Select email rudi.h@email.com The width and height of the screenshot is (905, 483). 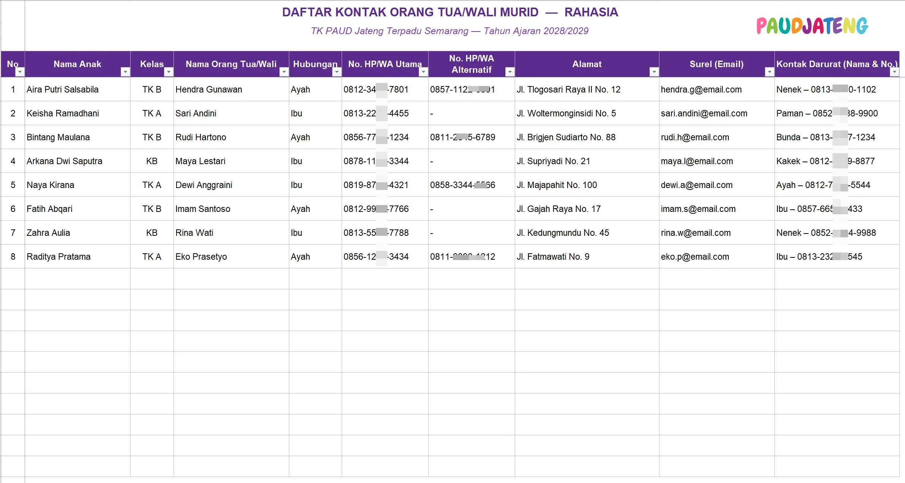tap(717, 137)
